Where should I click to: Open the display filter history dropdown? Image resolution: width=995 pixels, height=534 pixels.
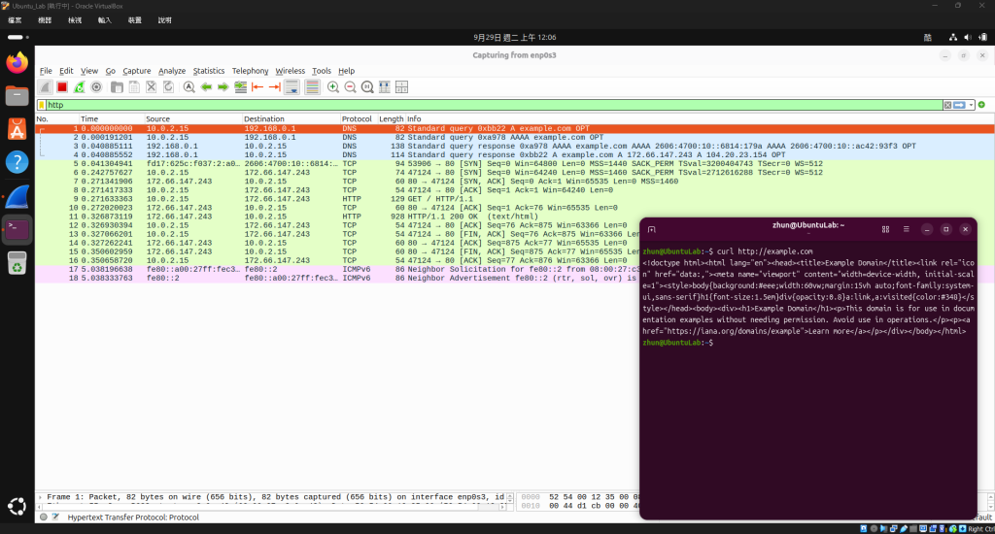(x=971, y=105)
